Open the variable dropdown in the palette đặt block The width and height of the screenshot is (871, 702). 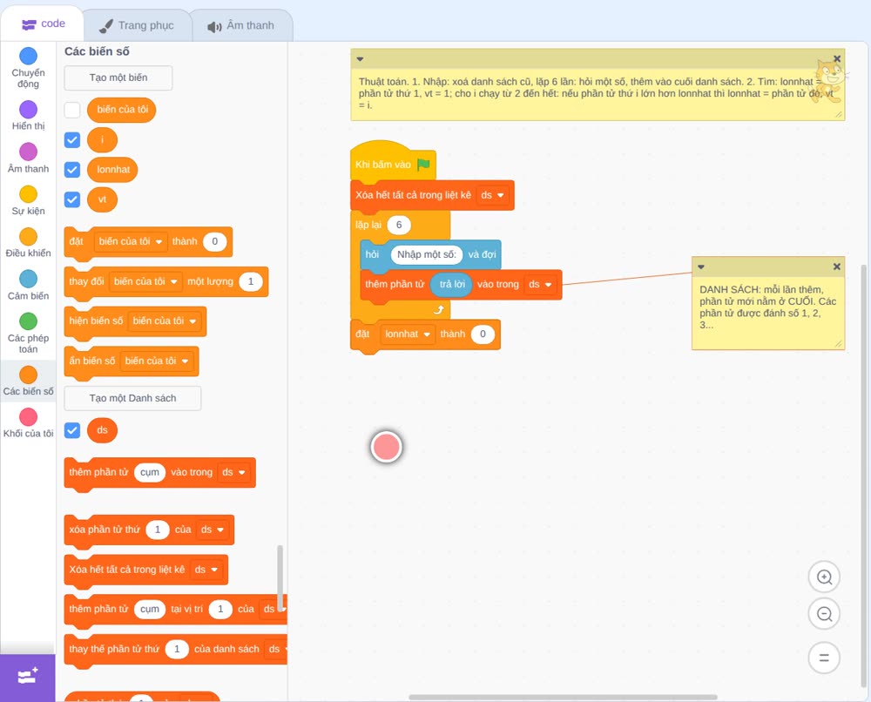[x=131, y=241]
